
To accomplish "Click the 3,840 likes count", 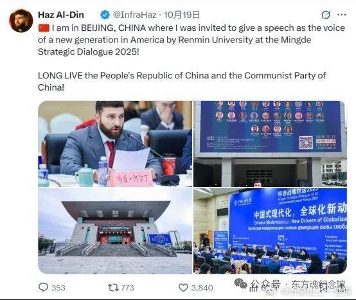I will pos(202,288).
